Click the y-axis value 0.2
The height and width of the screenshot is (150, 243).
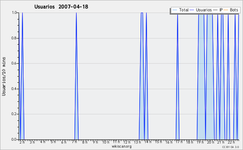(14, 114)
